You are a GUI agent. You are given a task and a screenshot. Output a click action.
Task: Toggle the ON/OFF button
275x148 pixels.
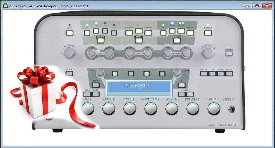point(204,74)
